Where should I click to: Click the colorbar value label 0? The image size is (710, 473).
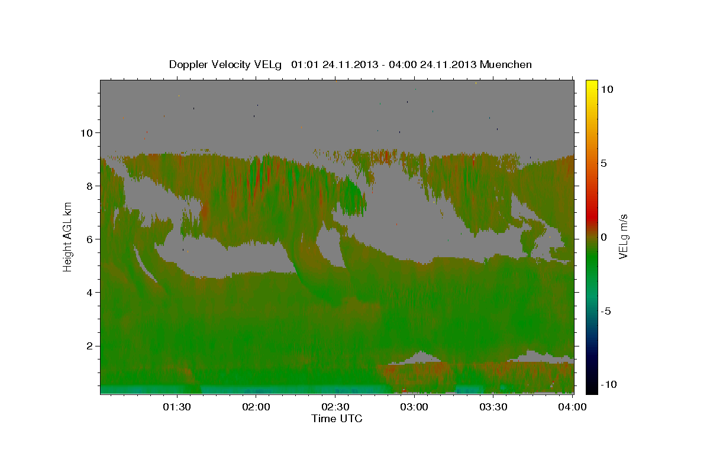603,237
